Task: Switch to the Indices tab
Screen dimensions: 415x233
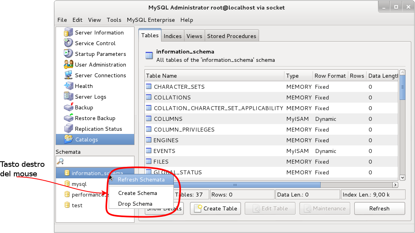Action: point(173,36)
